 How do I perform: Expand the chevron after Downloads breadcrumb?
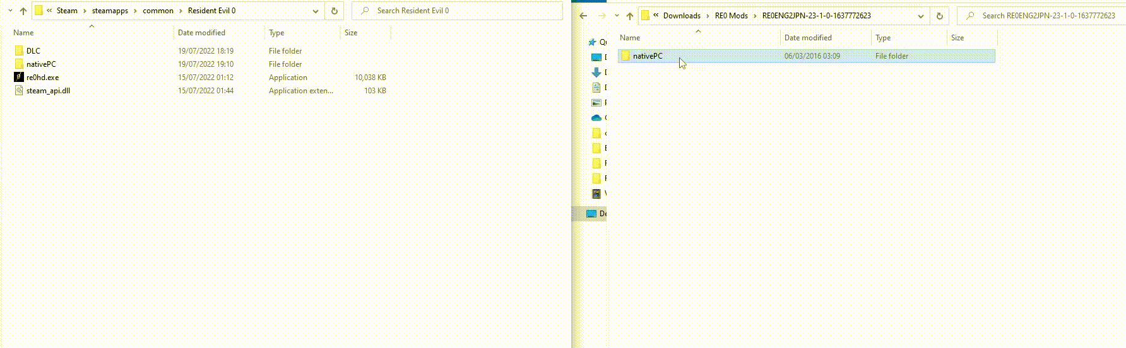click(708, 16)
